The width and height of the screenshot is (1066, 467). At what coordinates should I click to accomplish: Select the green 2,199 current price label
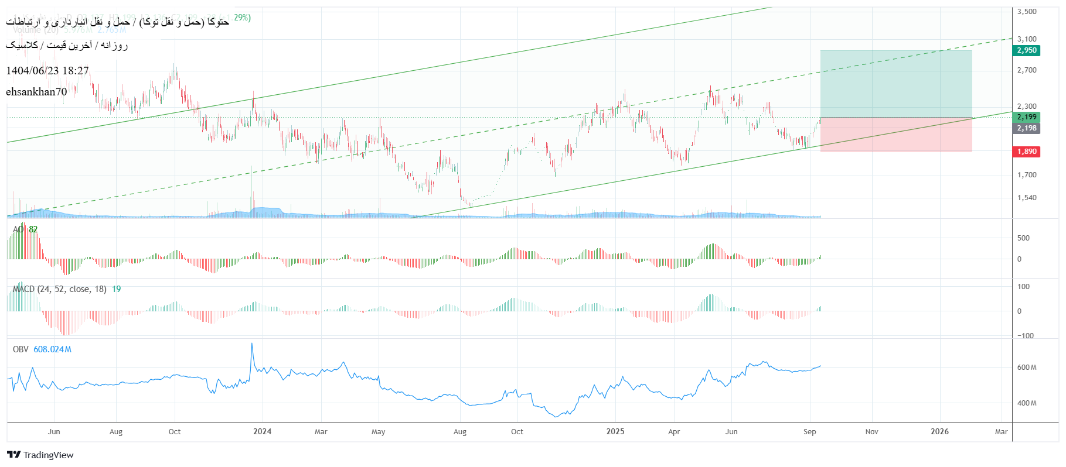tap(1026, 117)
